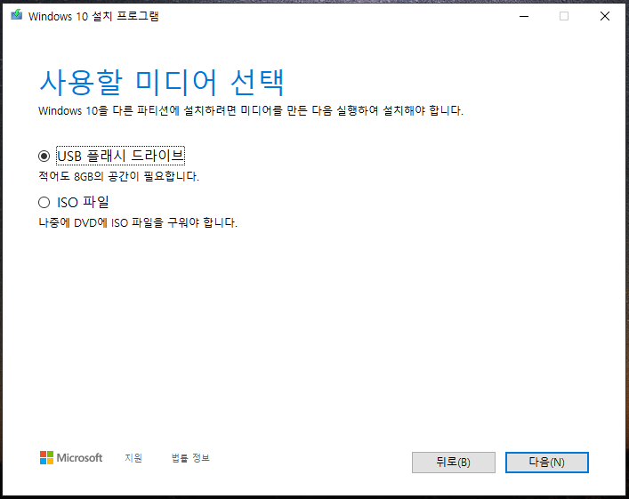Click the 다음(N) next button

(547, 463)
